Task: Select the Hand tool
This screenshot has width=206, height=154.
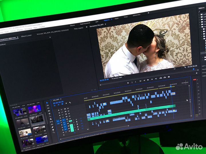Action: click(x=53, y=129)
